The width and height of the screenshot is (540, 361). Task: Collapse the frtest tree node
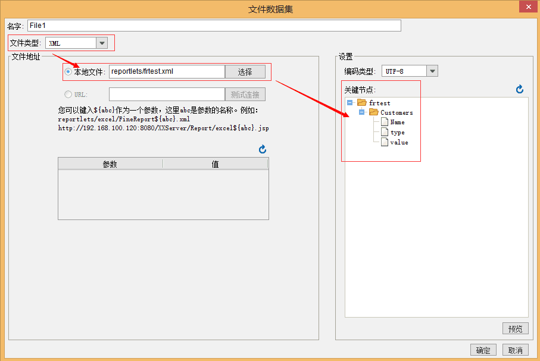coord(350,103)
